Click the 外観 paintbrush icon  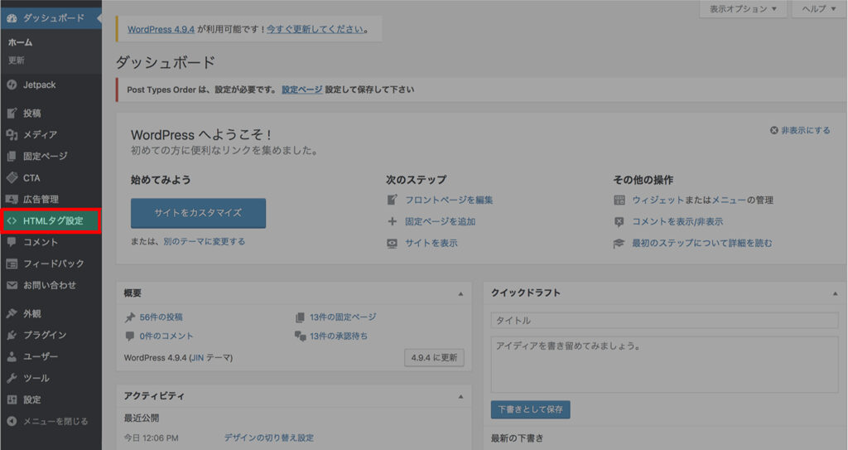click(12, 313)
